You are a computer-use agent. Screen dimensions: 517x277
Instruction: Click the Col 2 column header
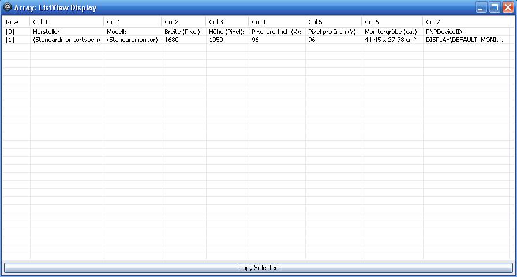pyautogui.click(x=183, y=22)
